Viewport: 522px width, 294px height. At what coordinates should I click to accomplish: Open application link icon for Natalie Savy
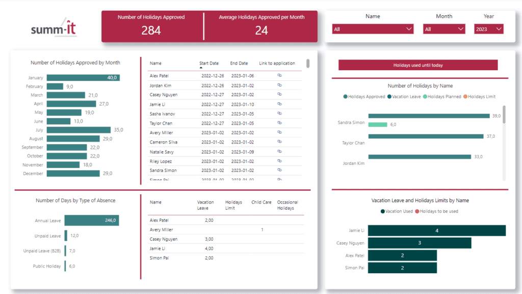[x=280, y=152]
